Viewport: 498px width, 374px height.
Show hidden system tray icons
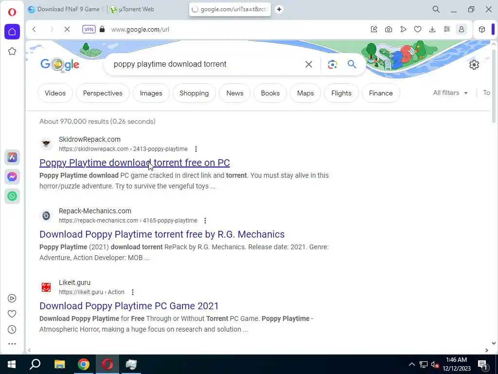tap(411, 364)
